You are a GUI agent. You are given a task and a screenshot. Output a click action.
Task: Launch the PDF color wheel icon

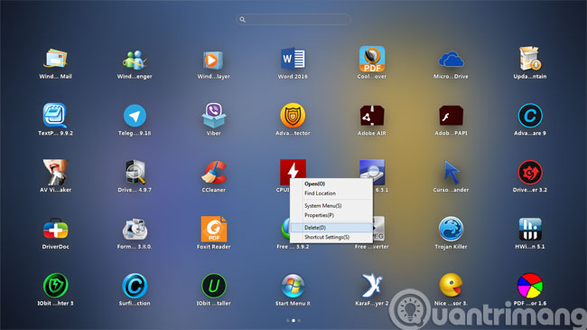530,286
